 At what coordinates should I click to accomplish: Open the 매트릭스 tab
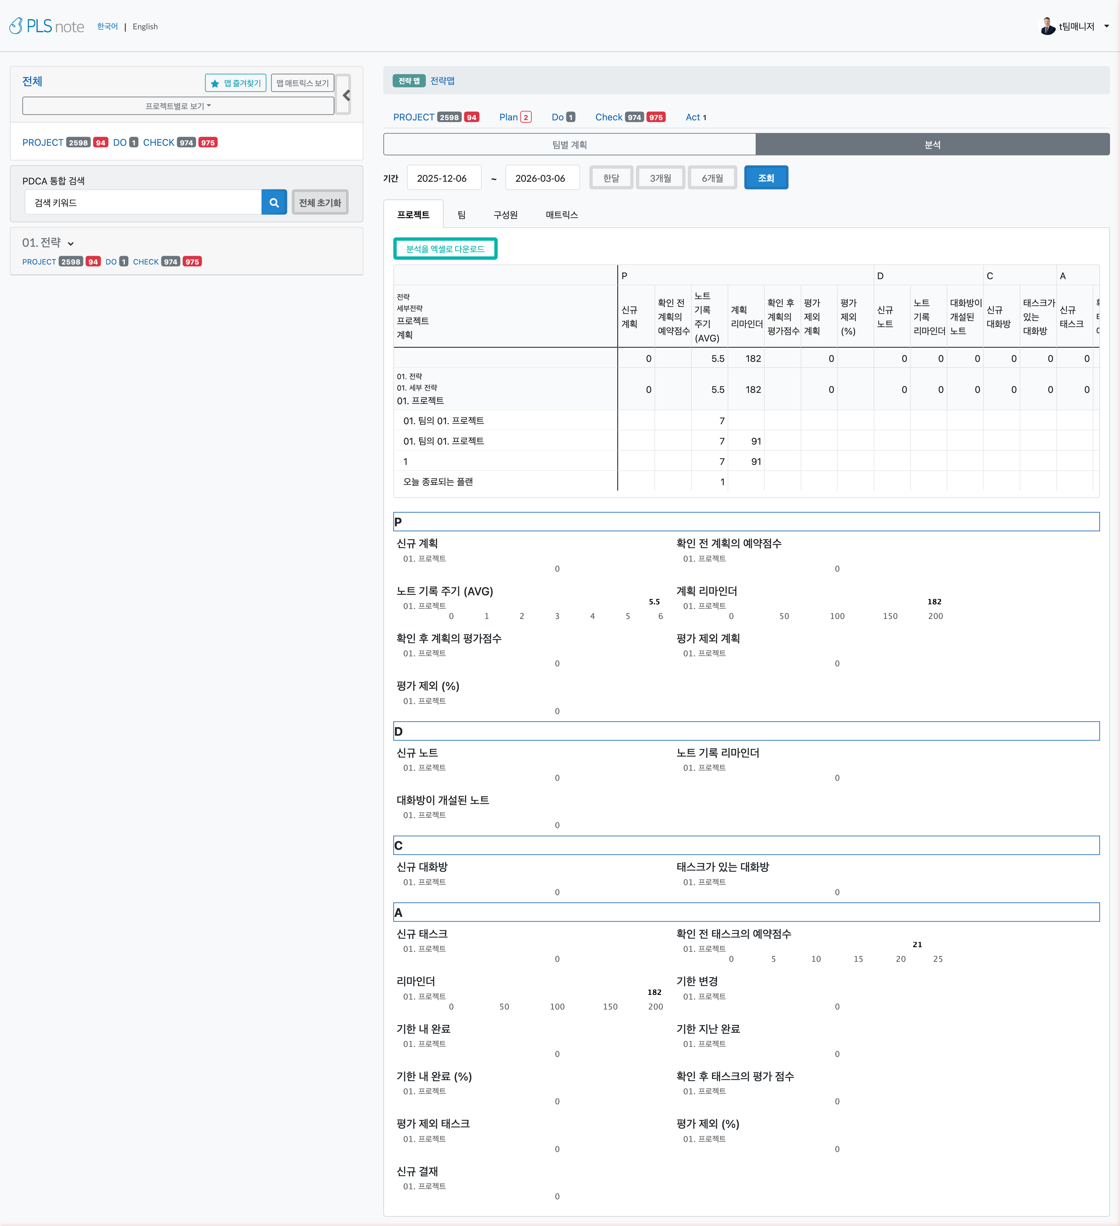(562, 215)
